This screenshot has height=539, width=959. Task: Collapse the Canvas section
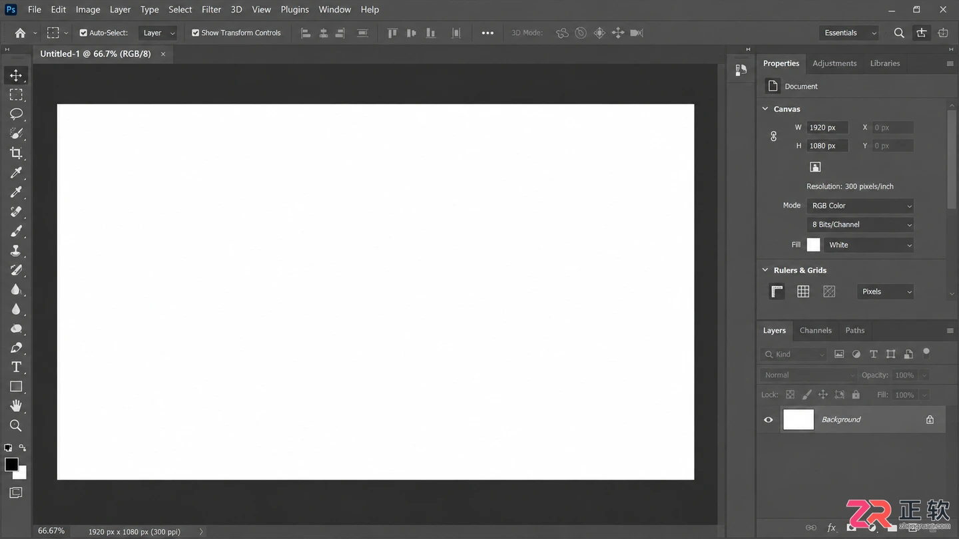tap(765, 109)
